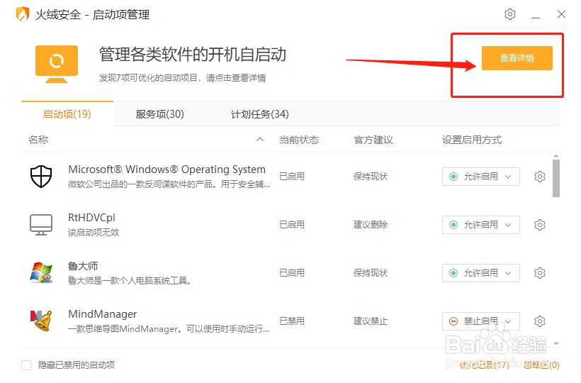
Task: Click 保持现状 suggestion for Microsoft Windows
Action: (x=371, y=177)
